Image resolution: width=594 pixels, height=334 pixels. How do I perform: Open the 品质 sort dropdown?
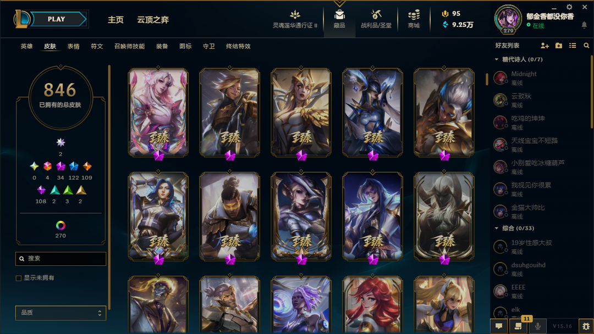61,313
